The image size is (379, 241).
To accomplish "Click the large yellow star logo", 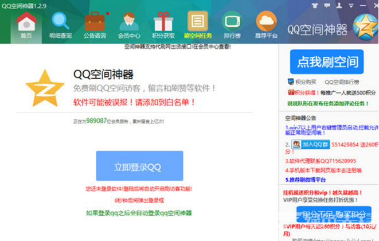I will click(x=45, y=88).
